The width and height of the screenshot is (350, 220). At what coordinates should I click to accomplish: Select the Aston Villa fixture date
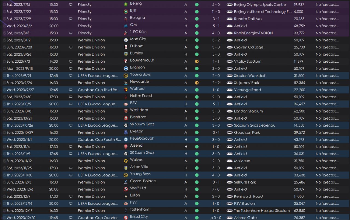coord(19,168)
